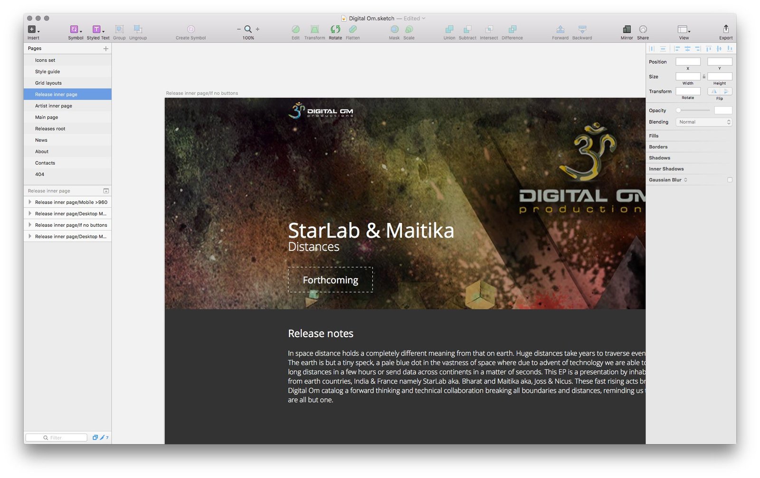Screen dimensions: 760x478
Task: Select the Artist inner page
Action: [54, 106]
